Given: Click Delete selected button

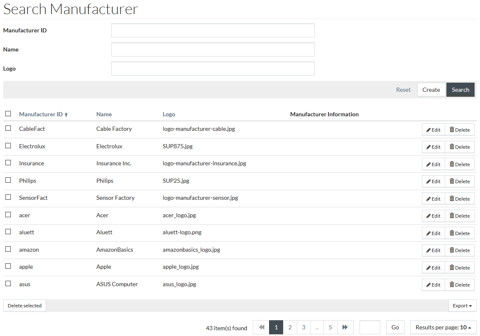Looking at the screenshot, I should coord(24,306).
